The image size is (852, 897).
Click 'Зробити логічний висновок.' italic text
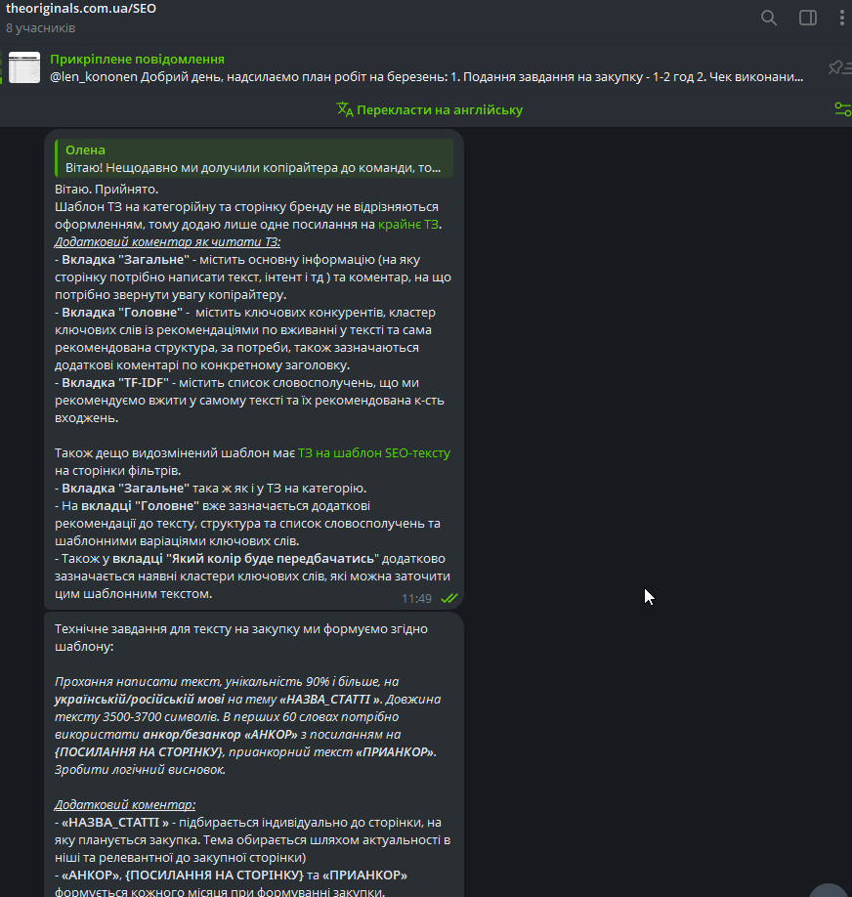tap(140, 770)
